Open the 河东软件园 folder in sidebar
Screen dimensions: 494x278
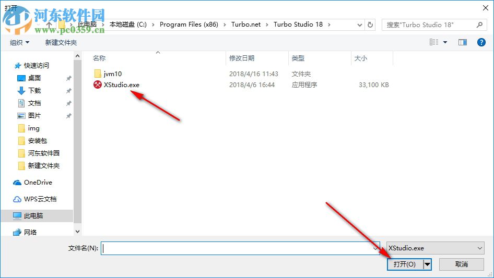tap(43, 153)
